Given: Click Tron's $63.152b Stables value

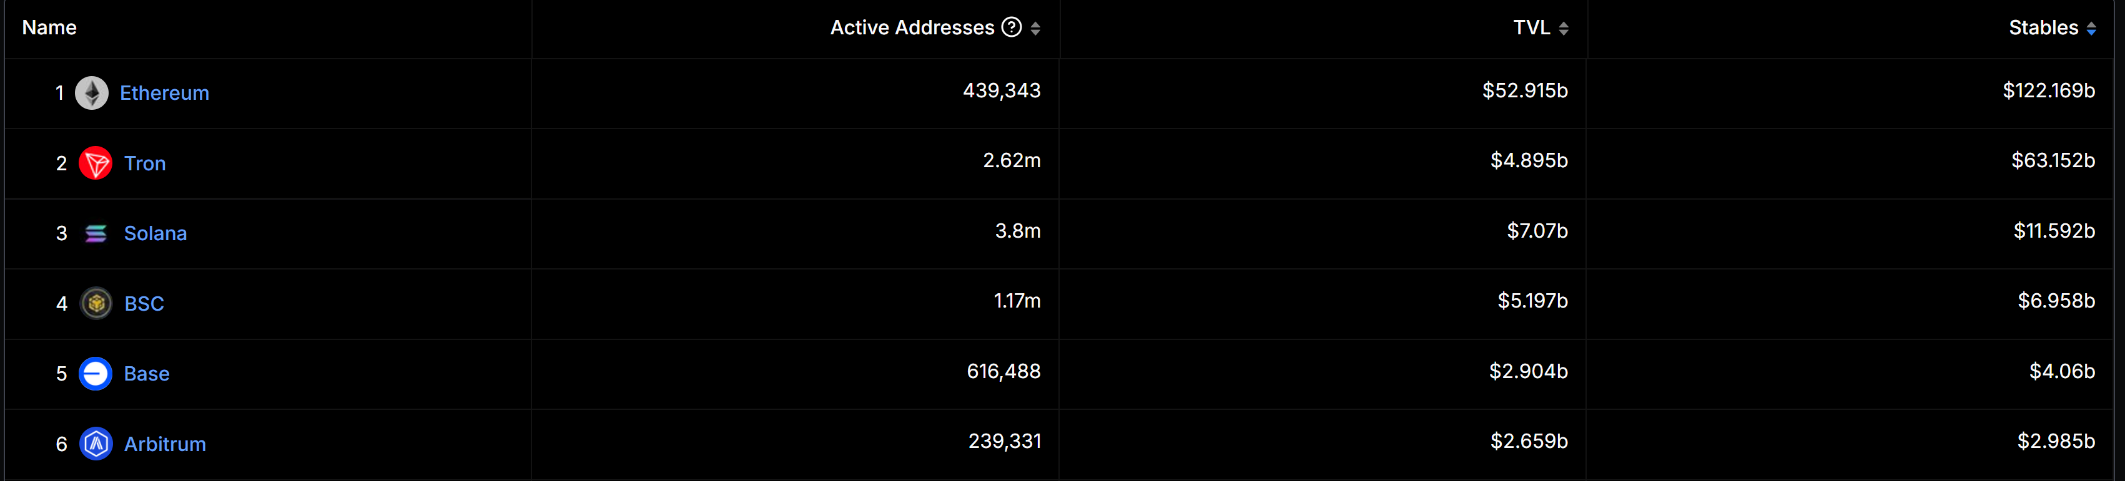Looking at the screenshot, I should tap(2053, 160).
